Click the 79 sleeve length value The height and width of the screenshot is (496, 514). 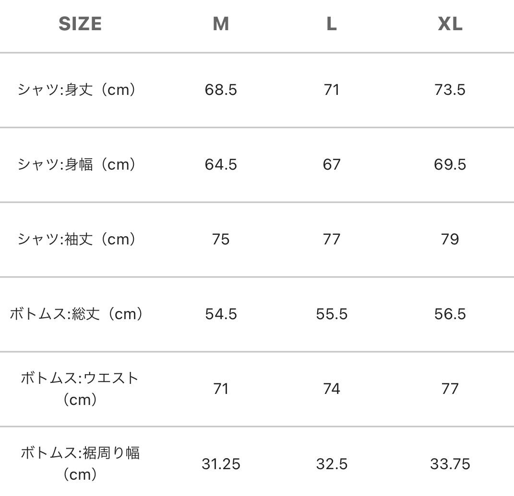click(x=450, y=240)
